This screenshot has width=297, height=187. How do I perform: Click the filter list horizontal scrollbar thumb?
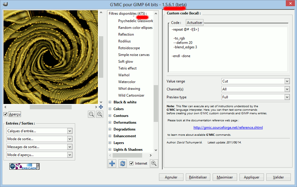pos(127,155)
